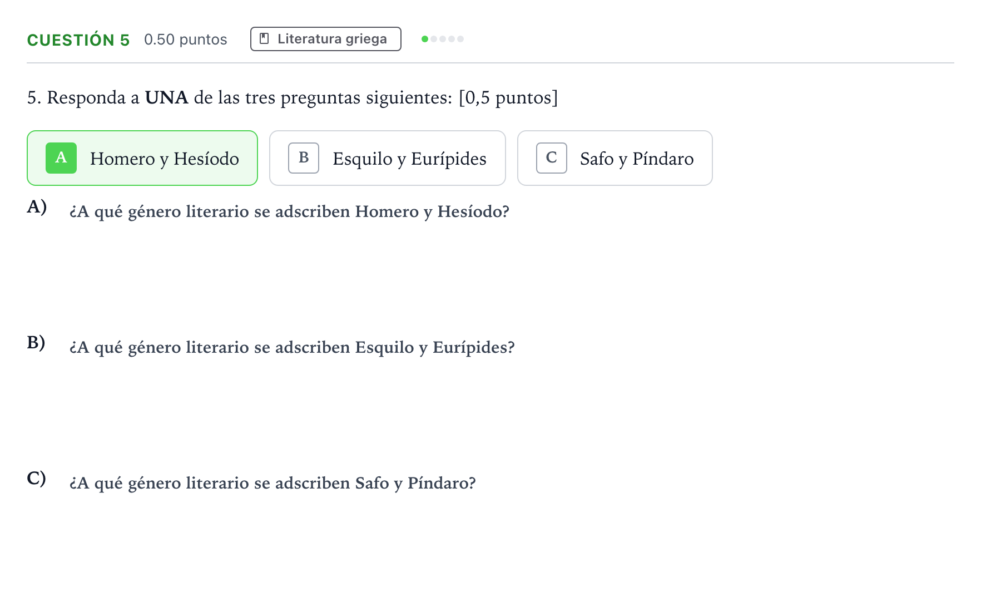981x611 pixels.
Task: Click the green A letter badge
Action: coord(61,158)
